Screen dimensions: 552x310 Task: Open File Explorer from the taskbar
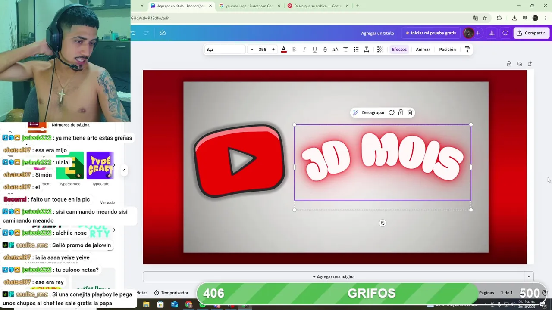146,305
